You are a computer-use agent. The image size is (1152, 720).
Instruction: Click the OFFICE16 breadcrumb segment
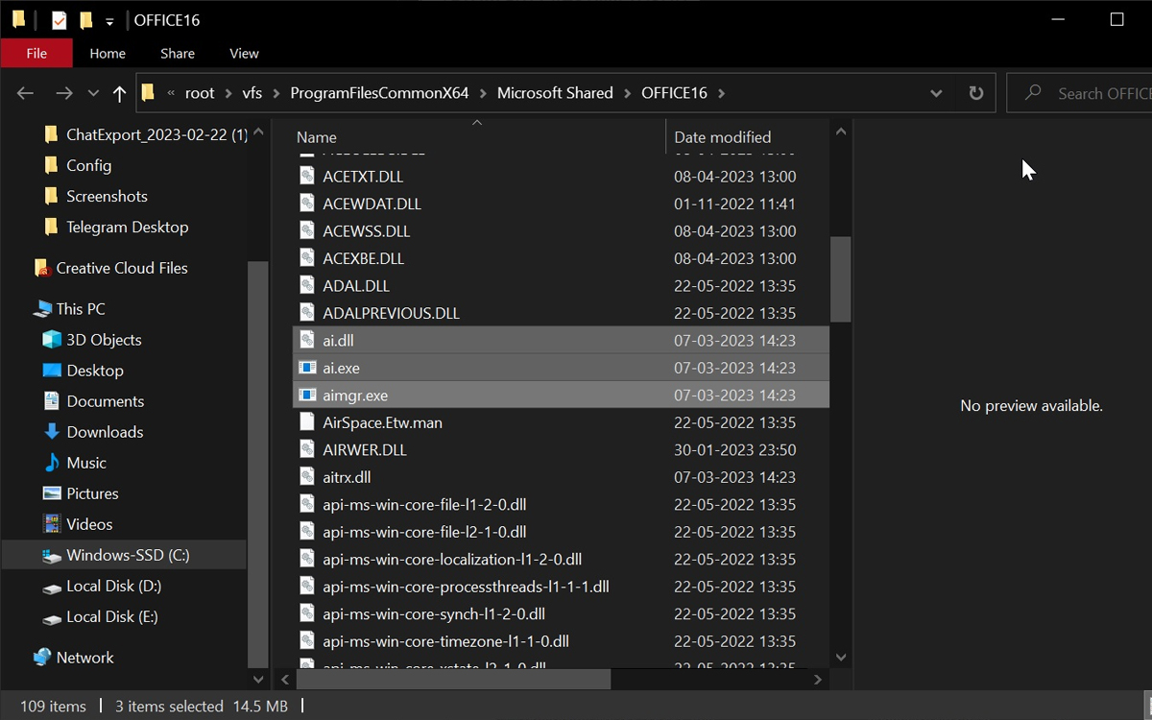click(674, 93)
